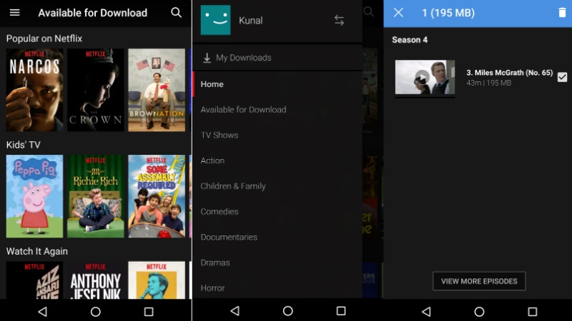Open the Peppa Pig poster
The height and width of the screenshot is (321, 572).
point(34,196)
